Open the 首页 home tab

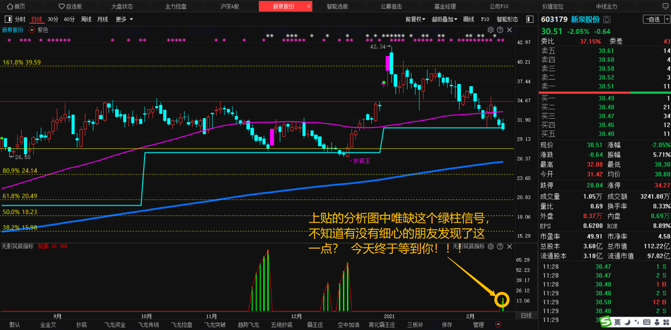[16, 6]
